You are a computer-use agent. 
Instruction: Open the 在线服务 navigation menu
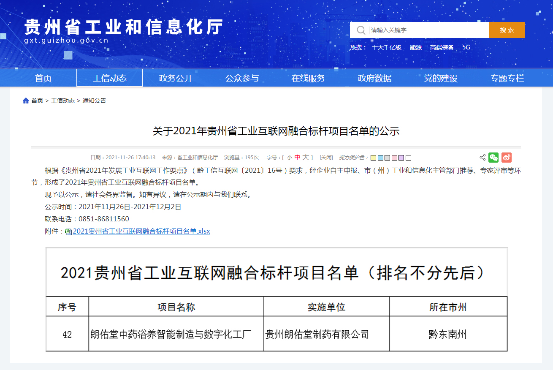pos(308,78)
